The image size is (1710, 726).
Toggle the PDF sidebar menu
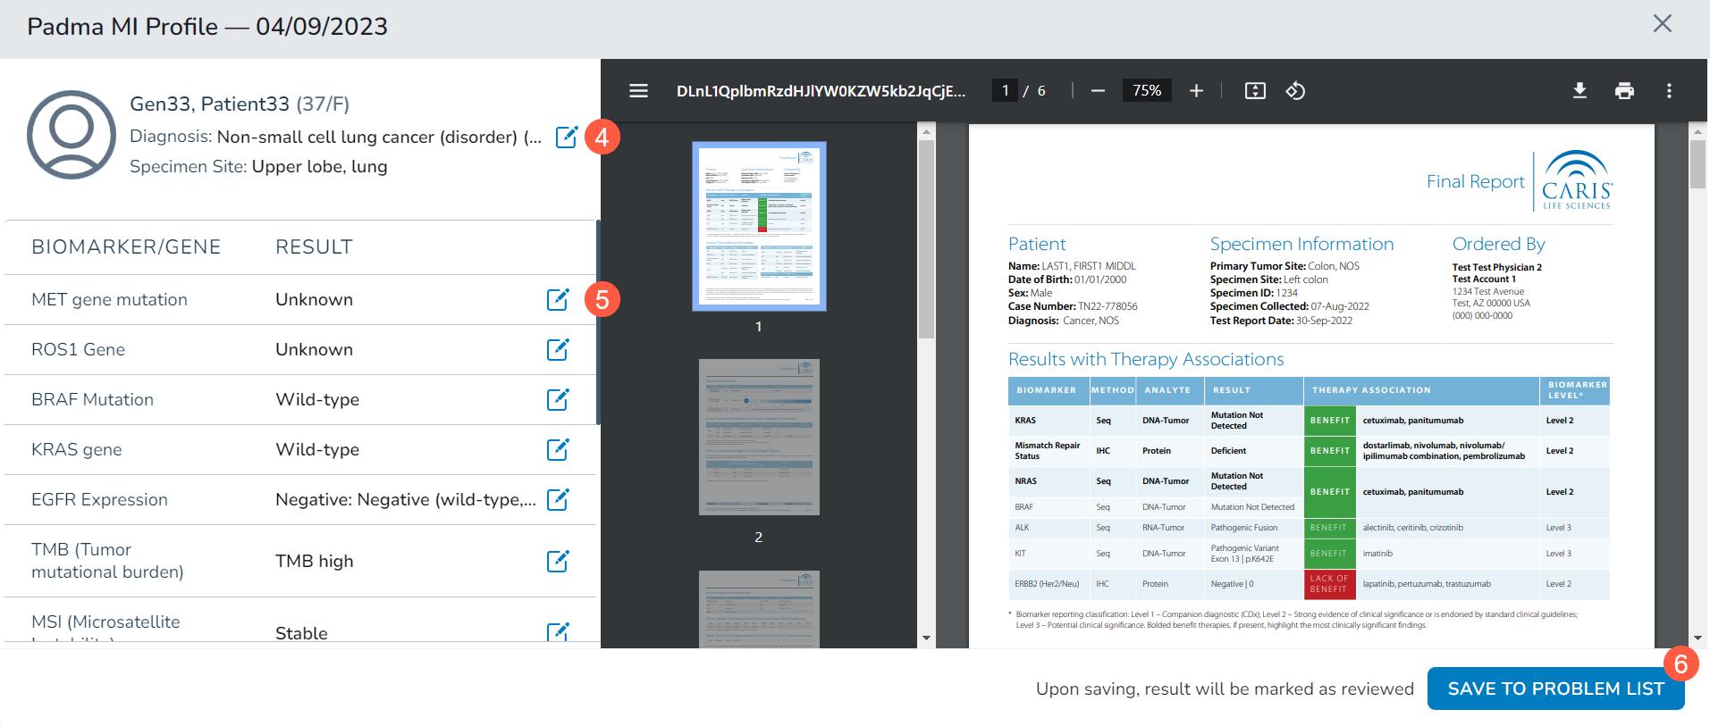638,90
